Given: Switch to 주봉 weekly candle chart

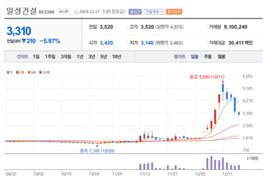Looking at the screenshot, I should point(208,56).
